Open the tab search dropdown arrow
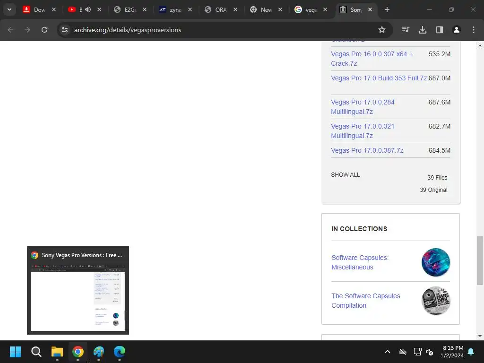This screenshot has width=484, height=363. pyautogui.click(x=9, y=9)
